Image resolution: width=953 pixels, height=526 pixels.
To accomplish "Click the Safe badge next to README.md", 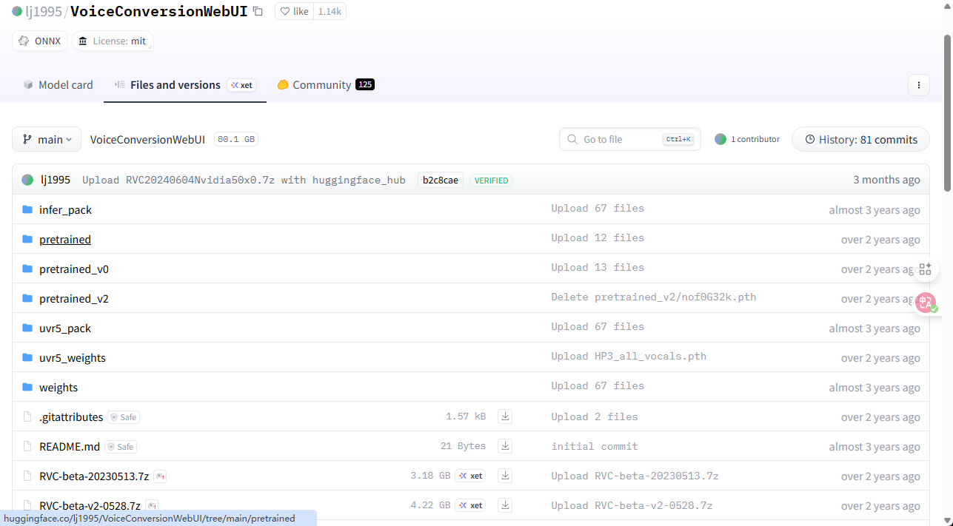I will [121, 447].
